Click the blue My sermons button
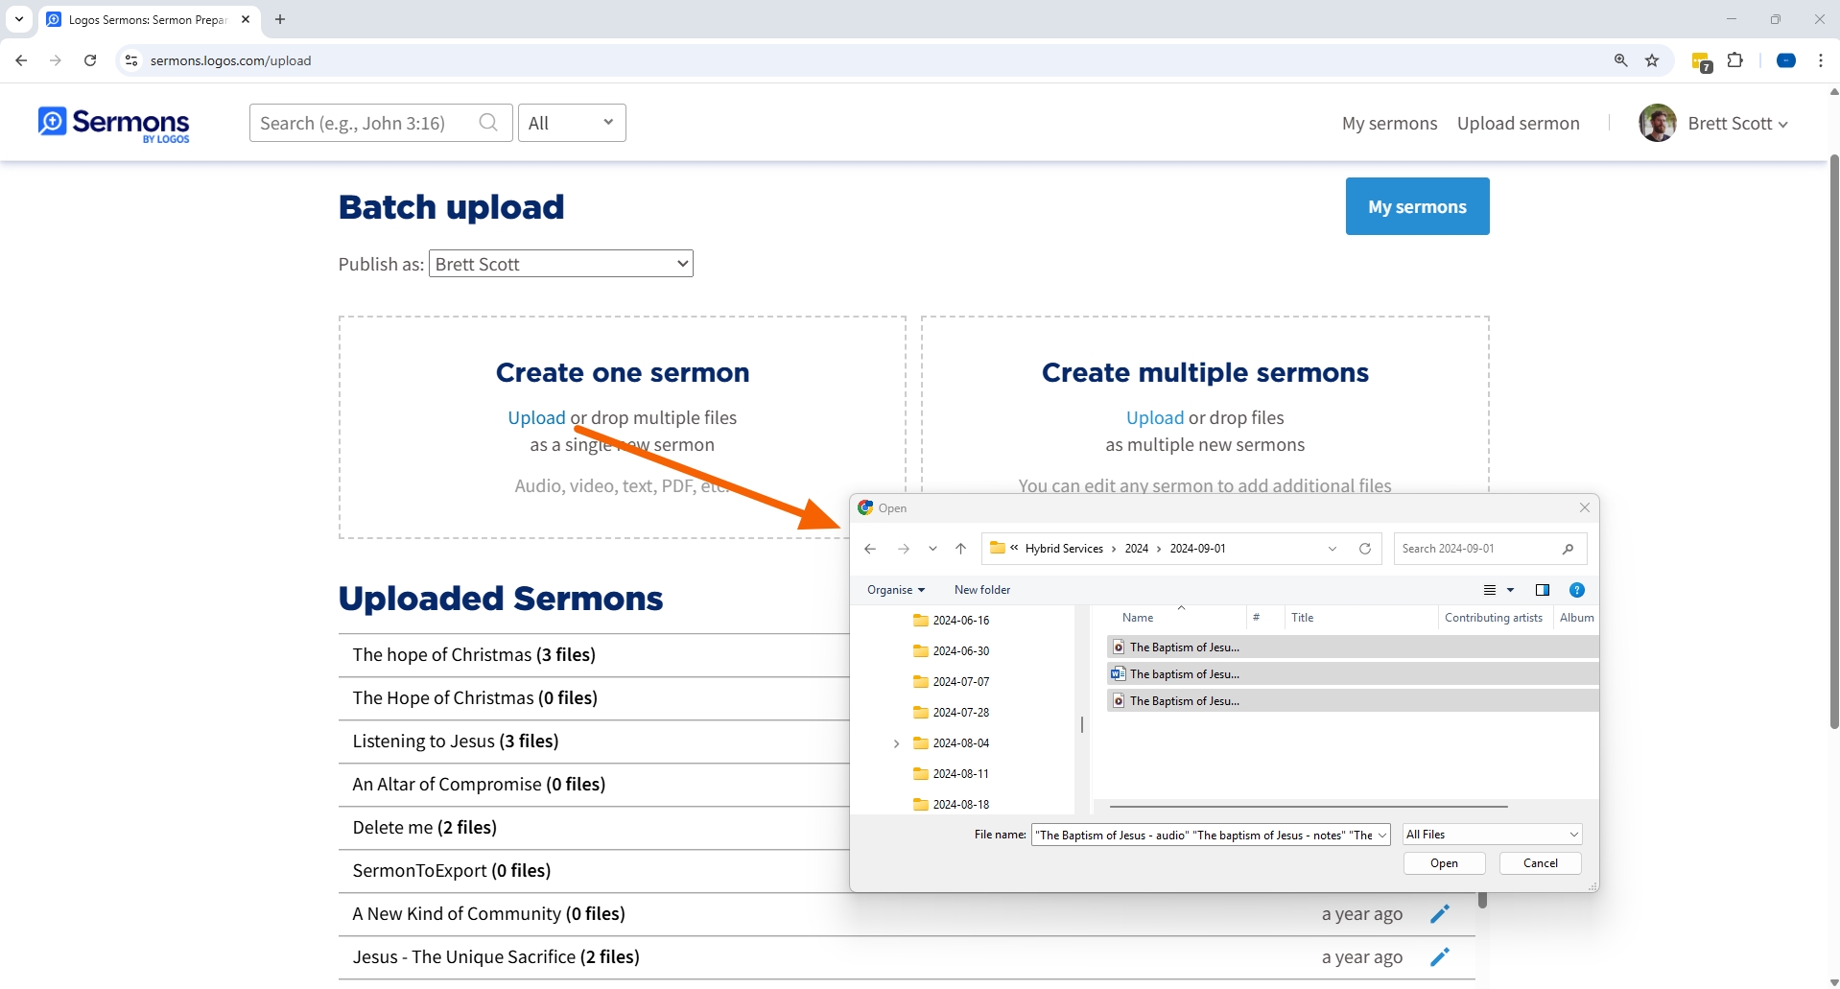Image resolution: width=1840 pixels, height=989 pixels. pyautogui.click(x=1417, y=206)
